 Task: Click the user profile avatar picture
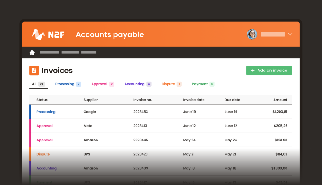(x=252, y=34)
